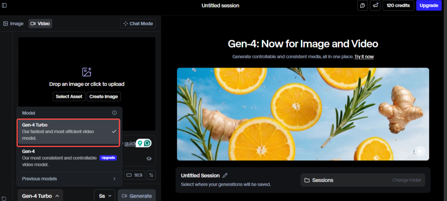This screenshot has height=201, width=447.
Task: Click the Select Asset button
Action: pos(69,97)
